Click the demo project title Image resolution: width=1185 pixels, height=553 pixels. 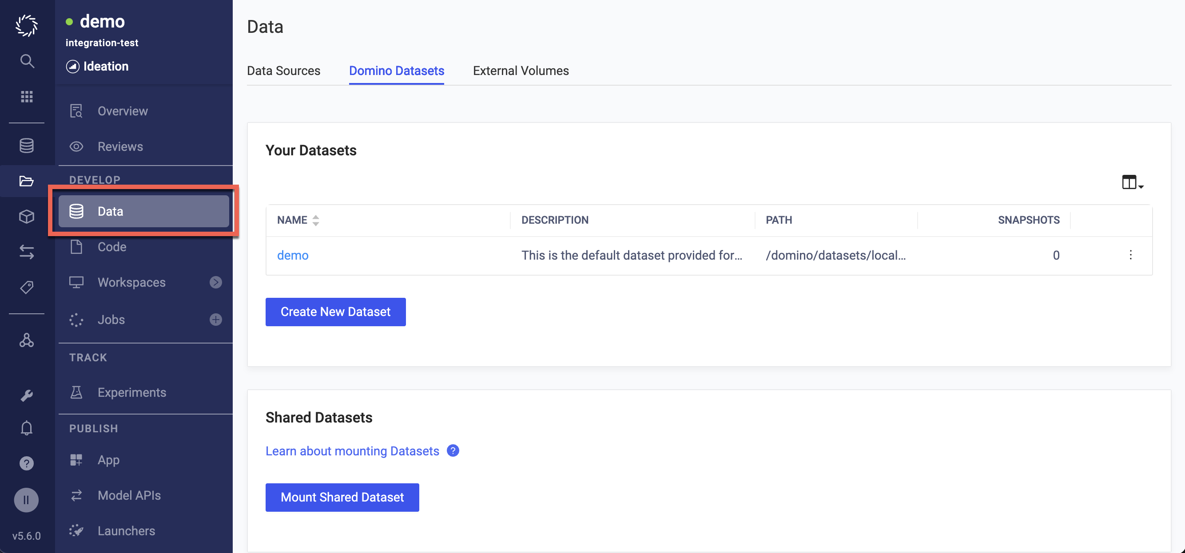(102, 21)
